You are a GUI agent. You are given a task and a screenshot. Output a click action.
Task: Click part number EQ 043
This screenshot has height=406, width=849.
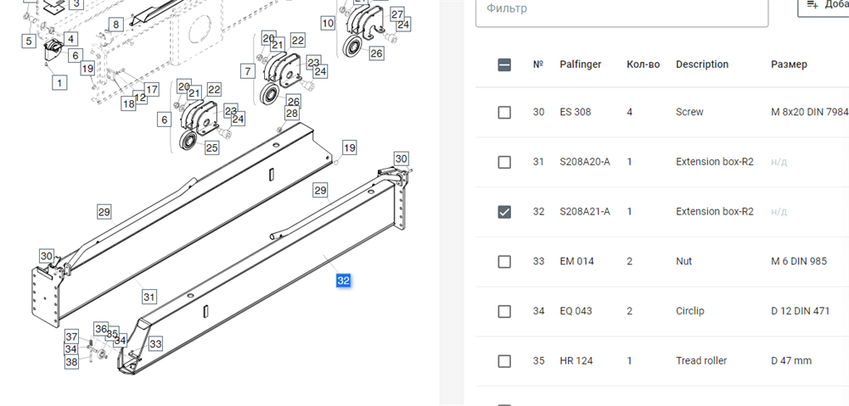576,311
